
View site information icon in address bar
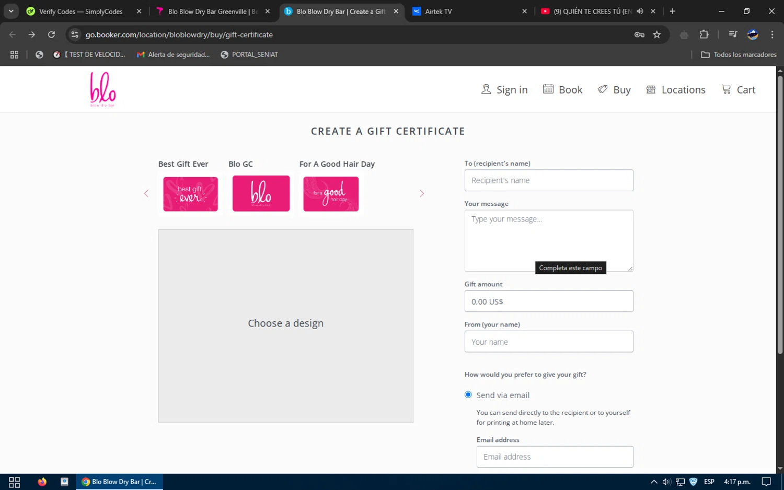[x=75, y=34]
